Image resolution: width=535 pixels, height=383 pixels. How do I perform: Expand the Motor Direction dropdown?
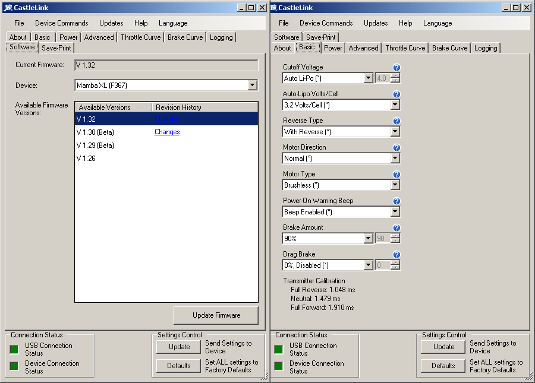click(395, 158)
